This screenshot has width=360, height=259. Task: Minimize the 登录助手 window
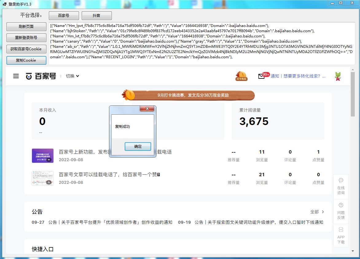pos(332,3)
